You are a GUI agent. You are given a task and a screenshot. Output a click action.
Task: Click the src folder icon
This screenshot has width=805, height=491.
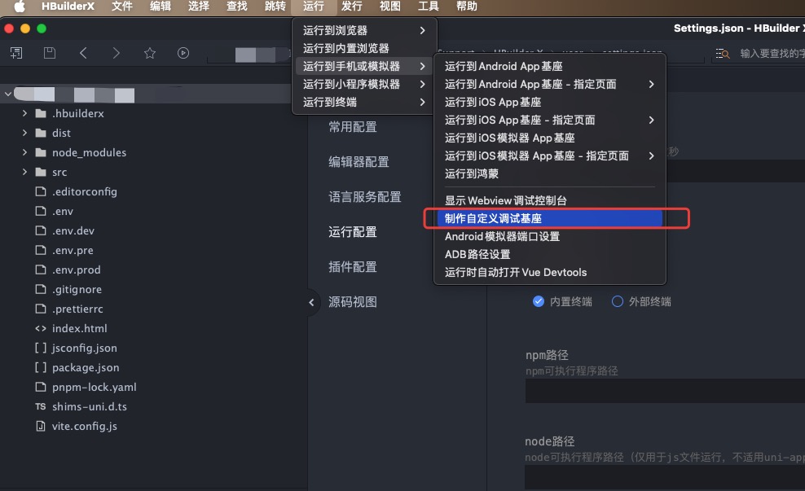pos(41,172)
